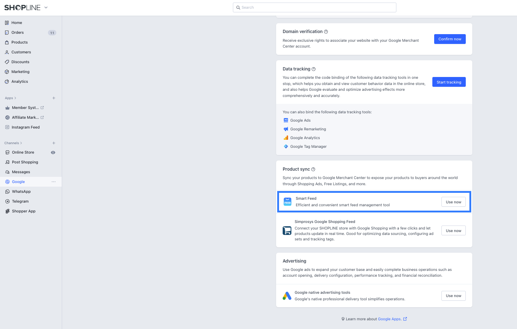Click the Start tracking button
This screenshot has width=517, height=329.
click(449, 82)
